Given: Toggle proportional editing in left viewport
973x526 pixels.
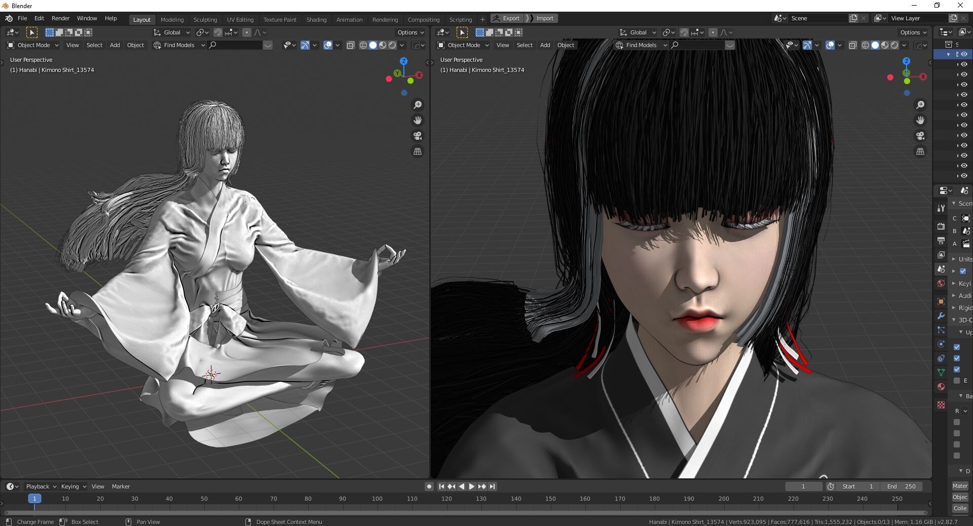Looking at the screenshot, I should point(247,32).
